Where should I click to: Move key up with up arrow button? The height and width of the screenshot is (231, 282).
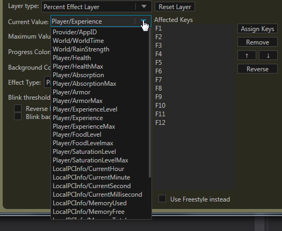click(x=247, y=55)
